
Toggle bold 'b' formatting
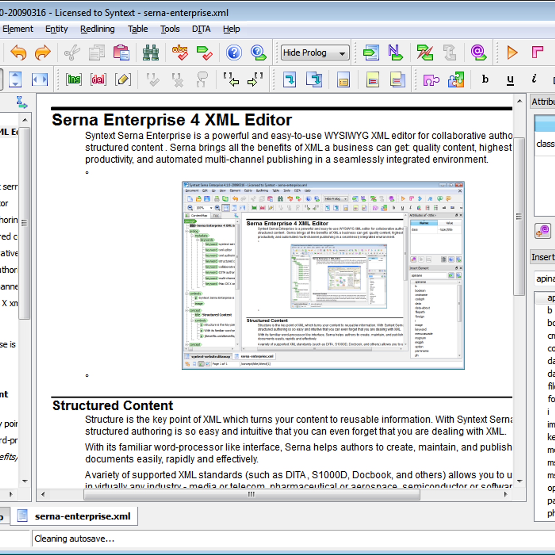tap(485, 79)
